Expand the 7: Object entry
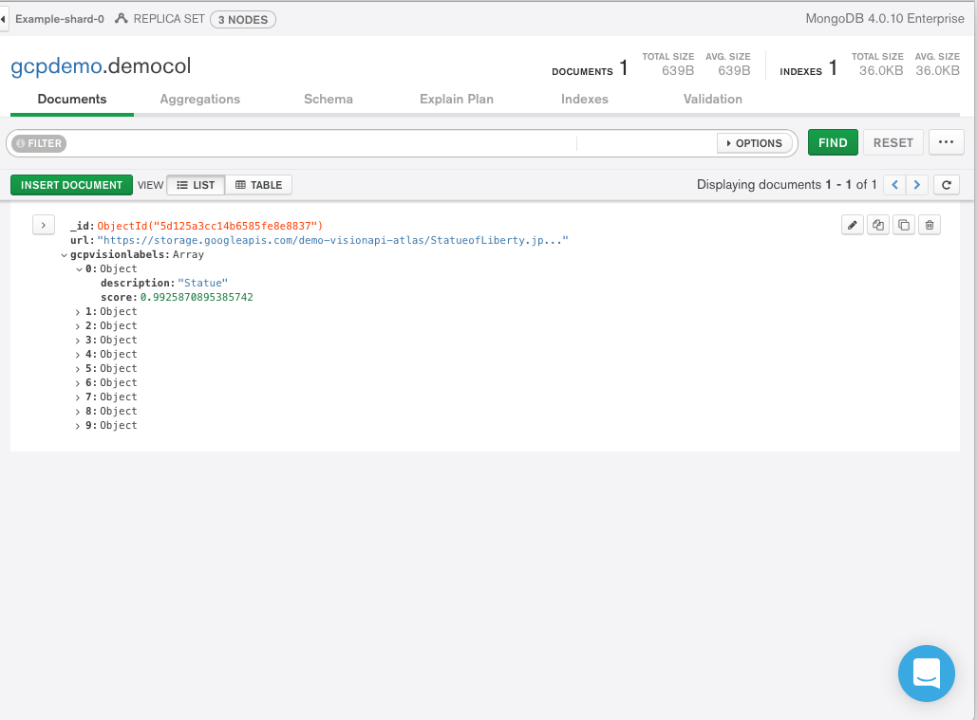 [78, 397]
